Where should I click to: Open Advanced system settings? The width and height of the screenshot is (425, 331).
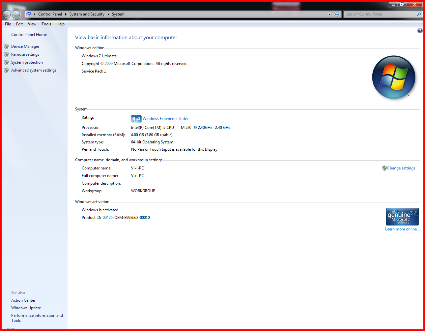34,70
